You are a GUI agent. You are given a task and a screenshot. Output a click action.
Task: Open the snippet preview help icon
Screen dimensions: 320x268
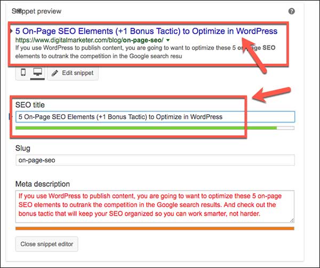[291, 11]
